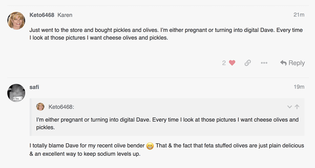315x168 pixels.
Task: Open safi's profile avatar
Action: 16,93
